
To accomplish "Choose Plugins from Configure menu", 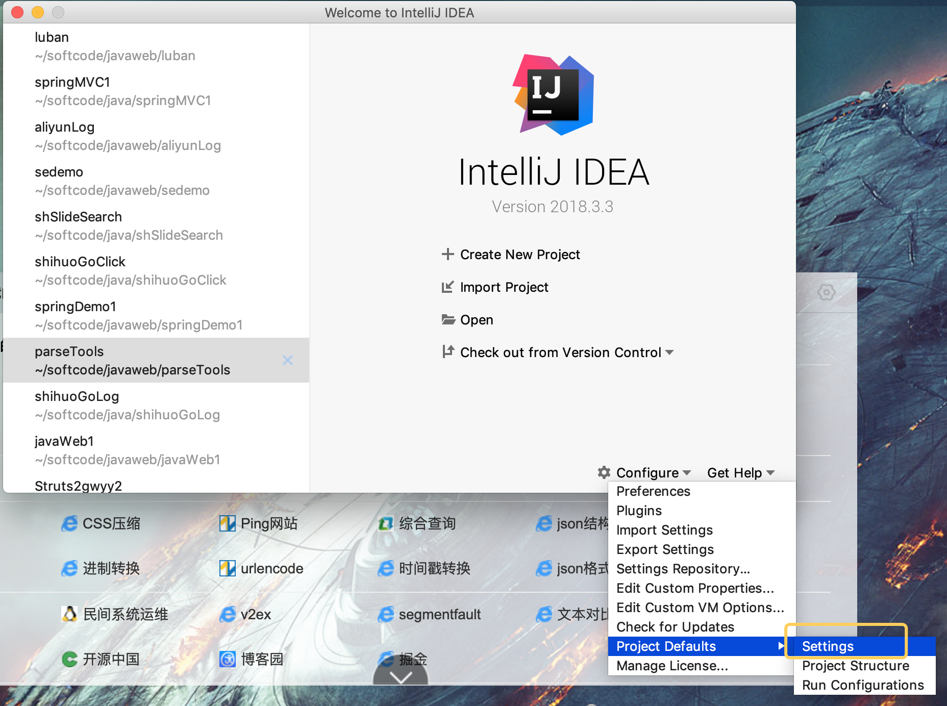I will [702, 511].
